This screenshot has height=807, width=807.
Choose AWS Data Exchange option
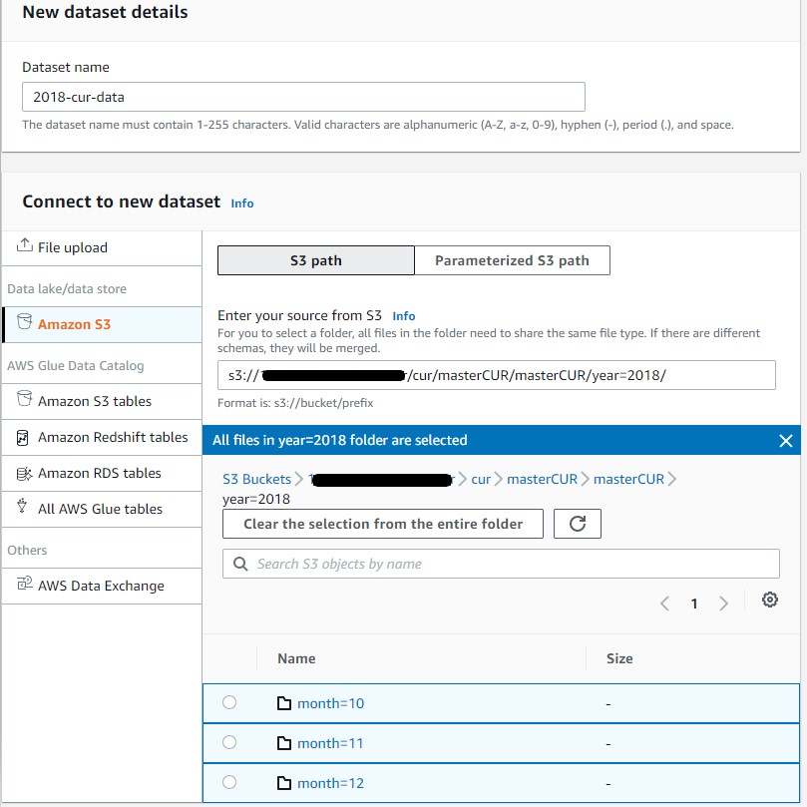click(x=102, y=587)
